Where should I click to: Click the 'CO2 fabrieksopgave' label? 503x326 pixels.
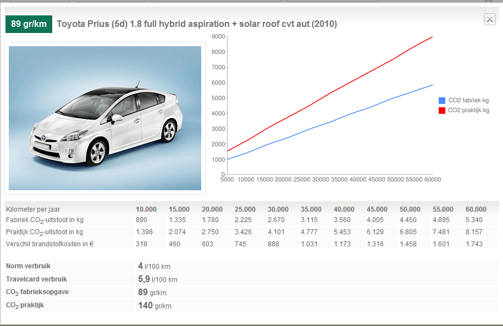coord(37,292)
